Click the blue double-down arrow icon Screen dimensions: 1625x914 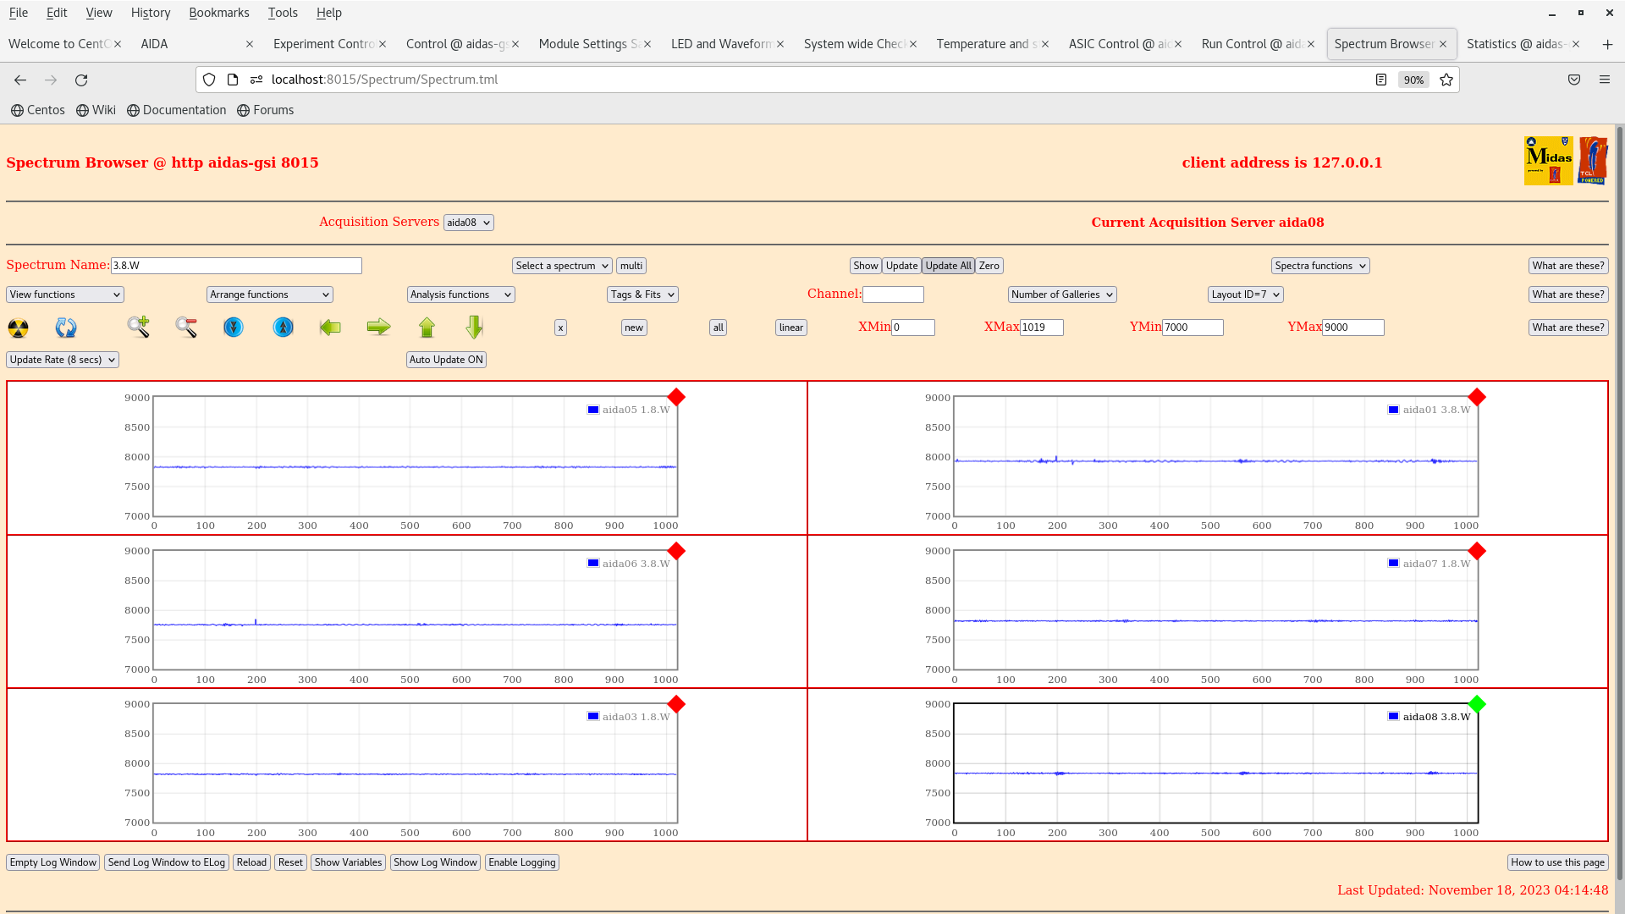(234, 327)
